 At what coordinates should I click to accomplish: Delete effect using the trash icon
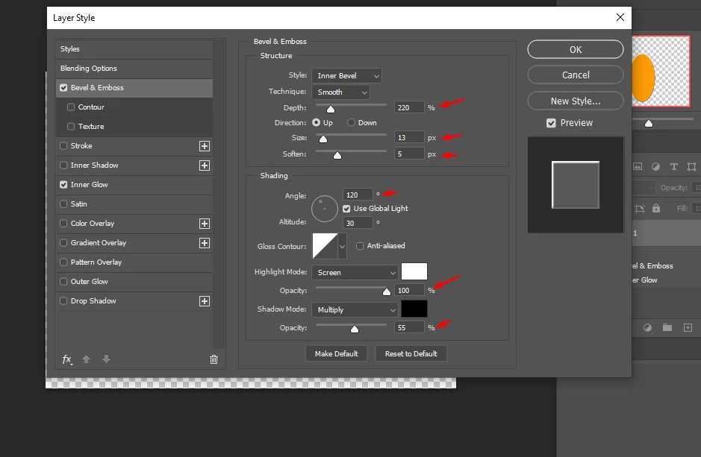(214, 359)
